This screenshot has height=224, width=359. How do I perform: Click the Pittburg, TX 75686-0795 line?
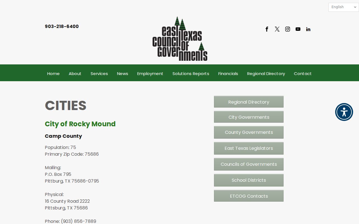coord(72,181)
